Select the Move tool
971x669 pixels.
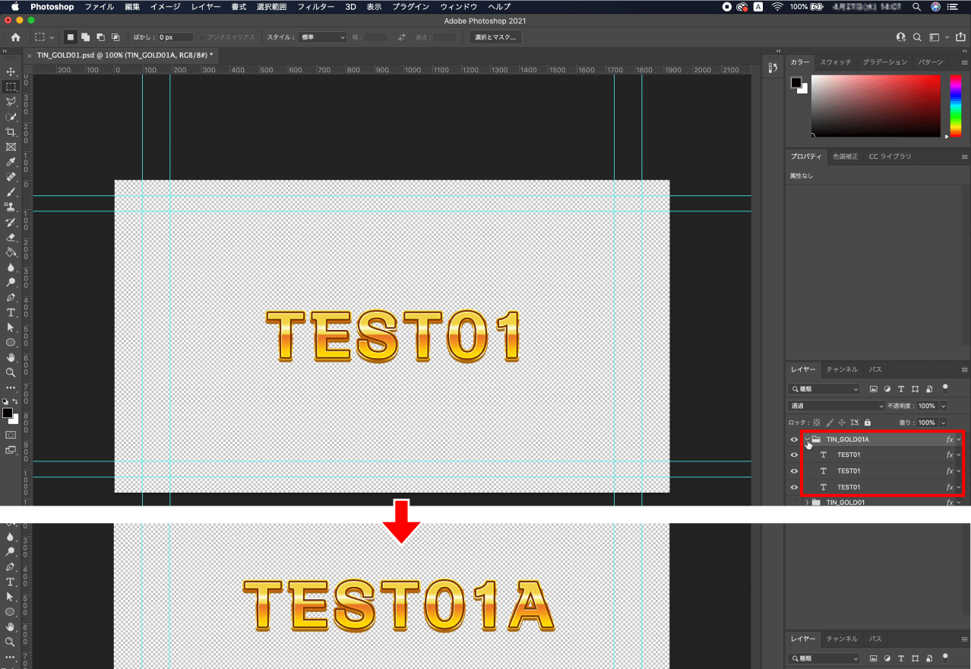tap(11, 71)
